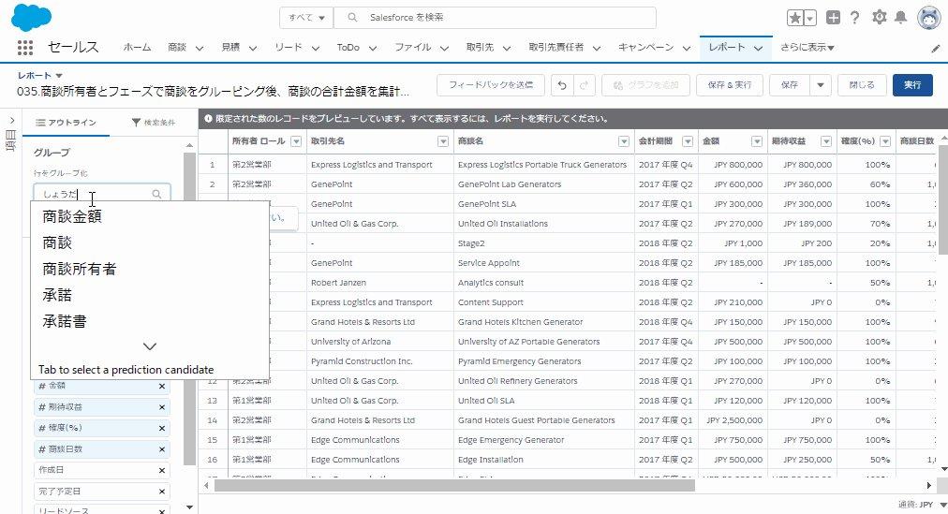Click the search magnifier in group field
The width and height of the screenshot is (948, 514).
[x=156, y=194]
